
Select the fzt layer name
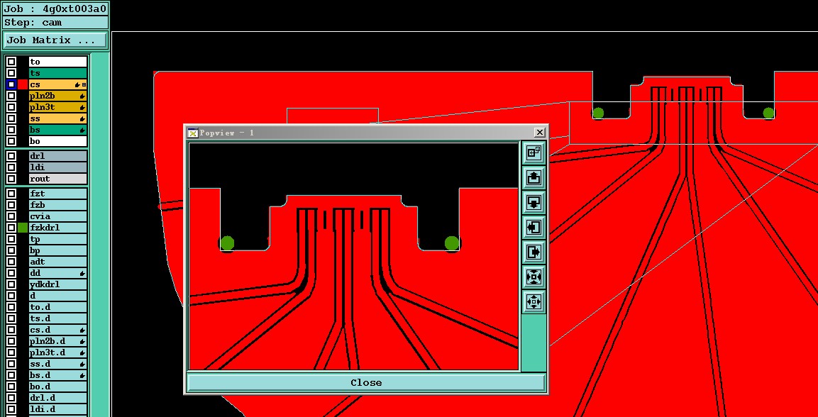(58, 194)
